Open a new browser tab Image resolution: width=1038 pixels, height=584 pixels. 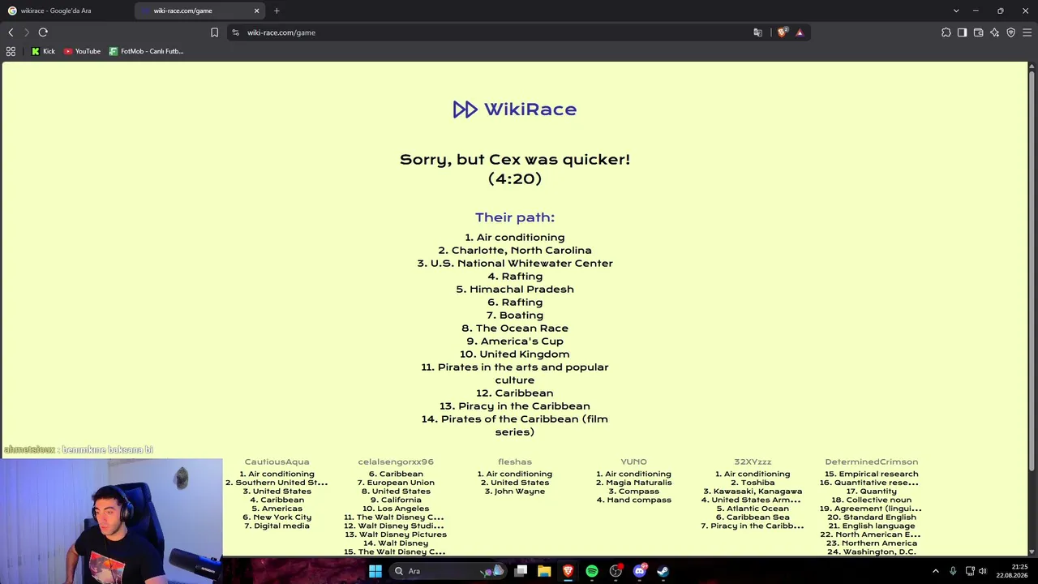coord(277,11)
